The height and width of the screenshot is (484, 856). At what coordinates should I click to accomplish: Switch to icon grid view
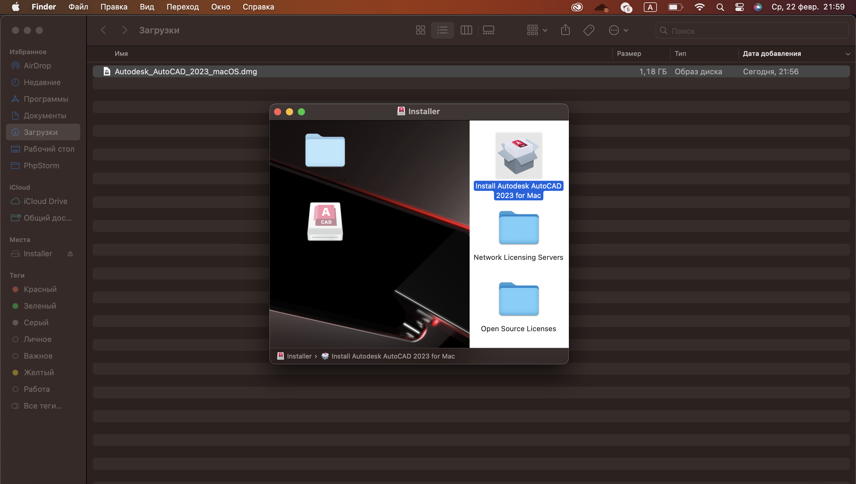point(420,30)
